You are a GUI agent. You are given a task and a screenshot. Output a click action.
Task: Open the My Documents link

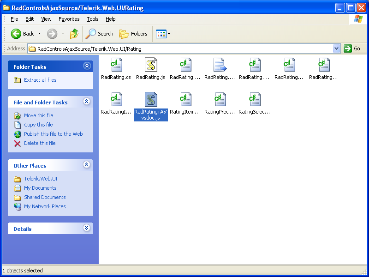click(x=40, y=188)
